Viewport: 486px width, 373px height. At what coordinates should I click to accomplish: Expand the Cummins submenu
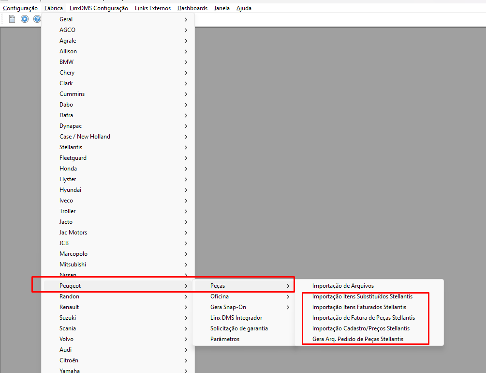[x=118, y=94]
